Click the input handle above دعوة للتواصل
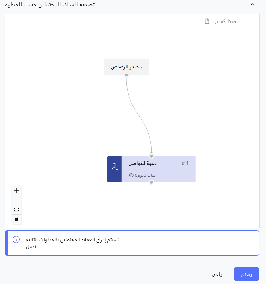 pyautogui.click(x=152, y=156)
